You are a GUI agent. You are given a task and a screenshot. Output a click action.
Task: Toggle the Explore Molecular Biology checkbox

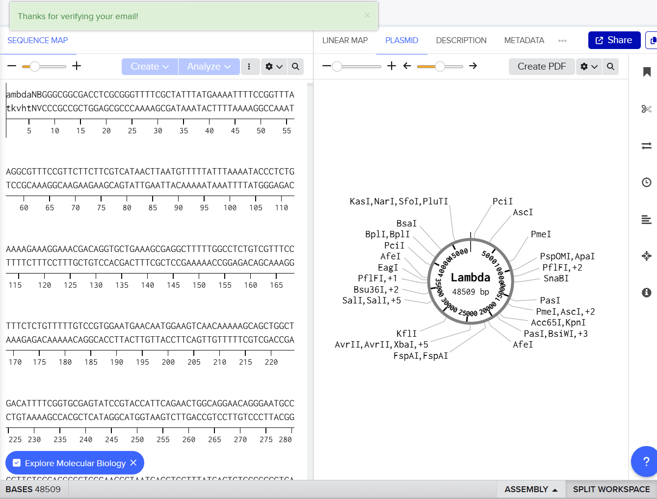[x=17, y=463]
